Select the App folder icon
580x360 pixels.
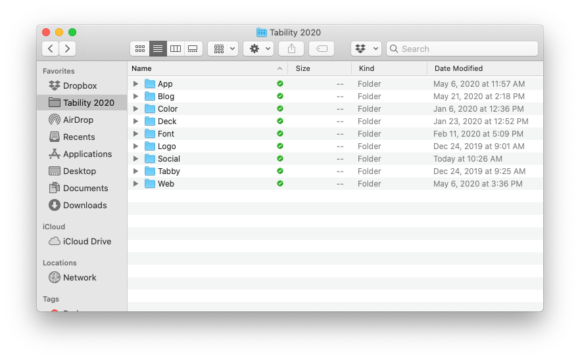point(150,83)
